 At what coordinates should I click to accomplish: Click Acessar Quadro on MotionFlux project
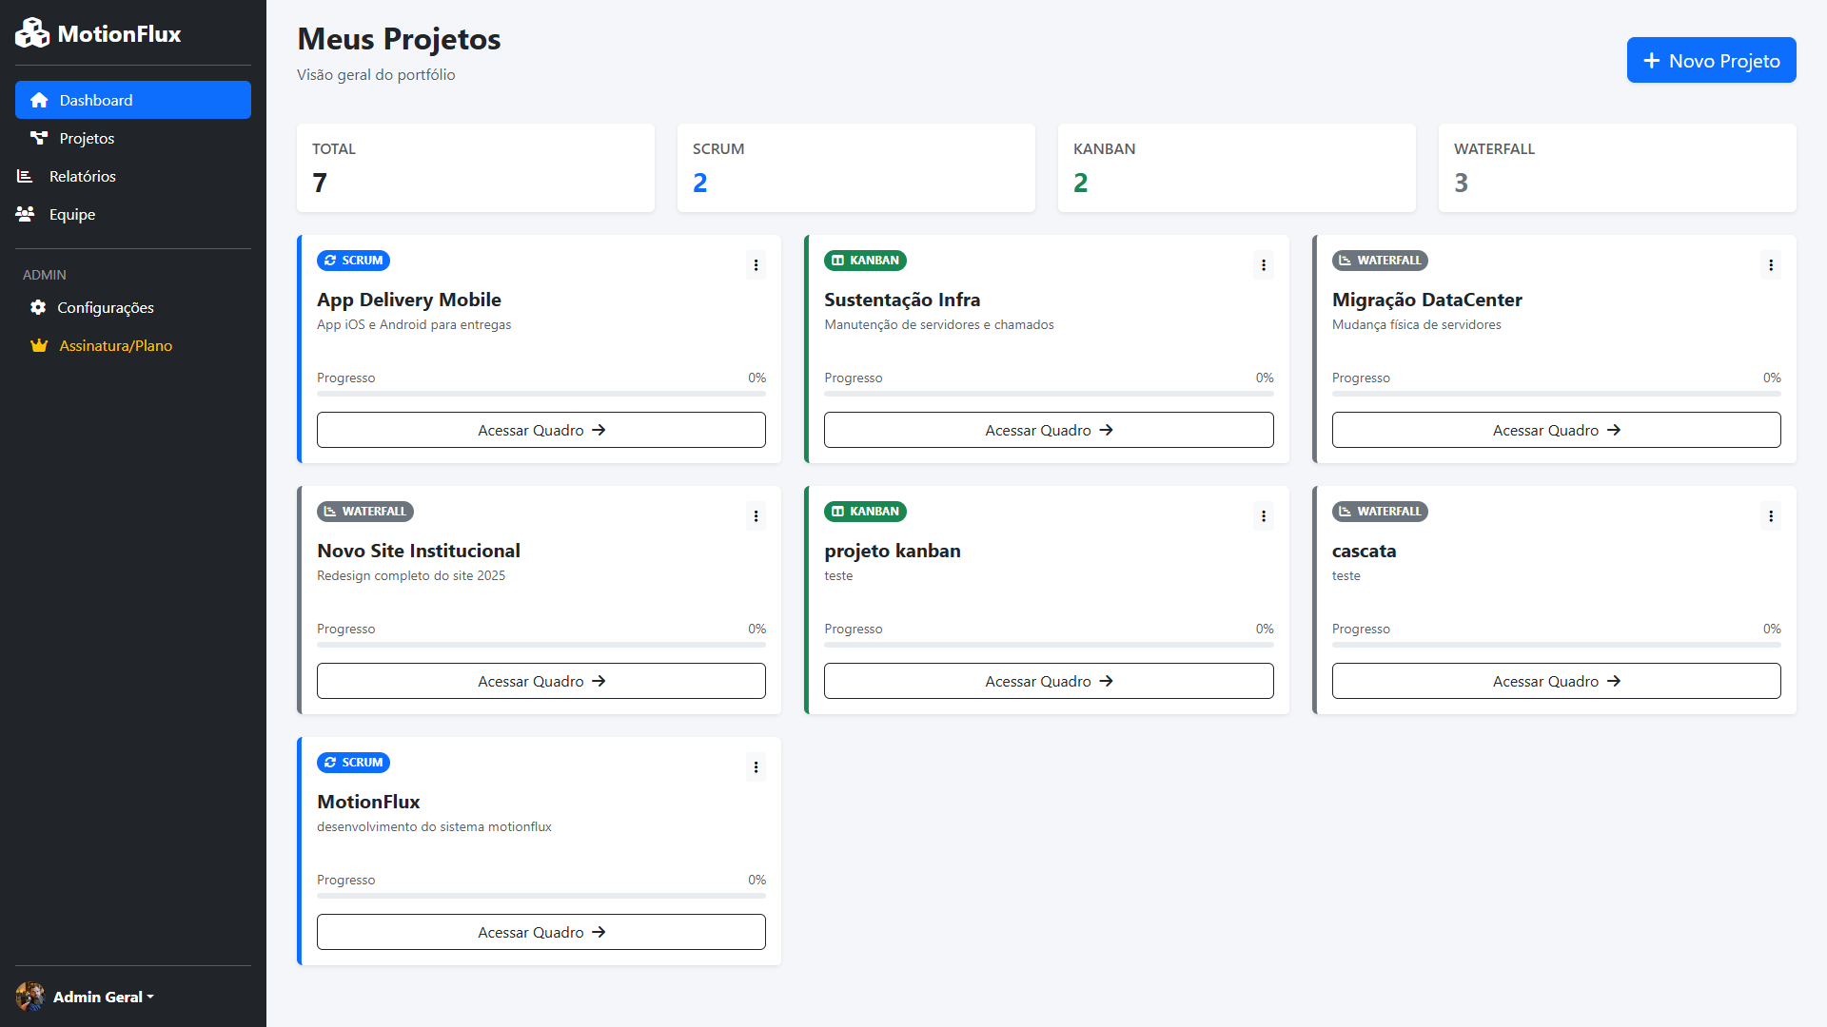(540, 932)
